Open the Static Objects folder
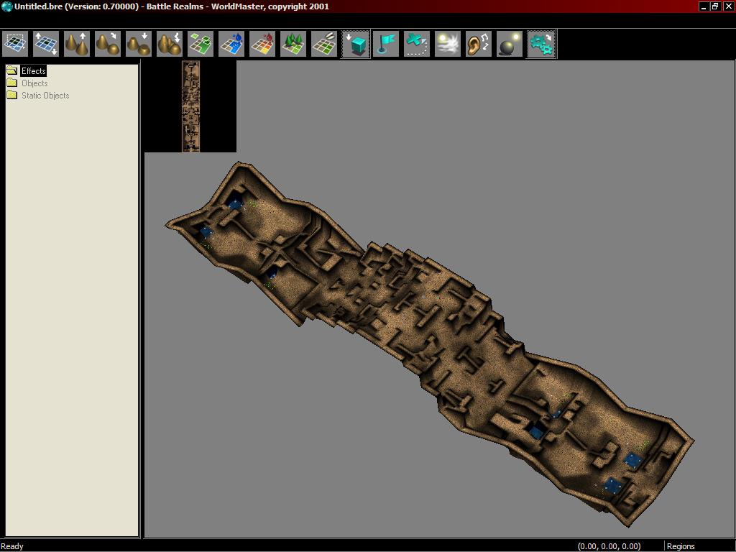736x552 pixels. [x=45, y=96]
